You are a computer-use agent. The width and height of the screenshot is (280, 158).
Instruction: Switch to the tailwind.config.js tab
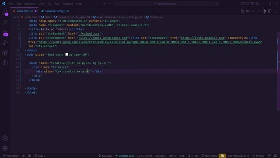click(x=55, y=11)
